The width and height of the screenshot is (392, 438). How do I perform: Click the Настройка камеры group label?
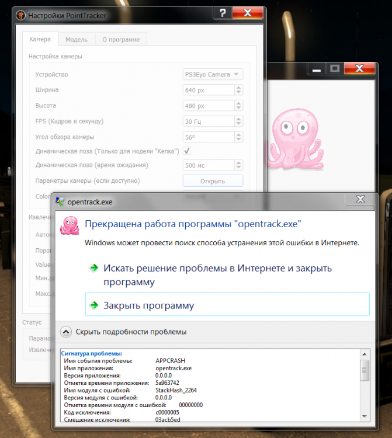tap(55, 57)
